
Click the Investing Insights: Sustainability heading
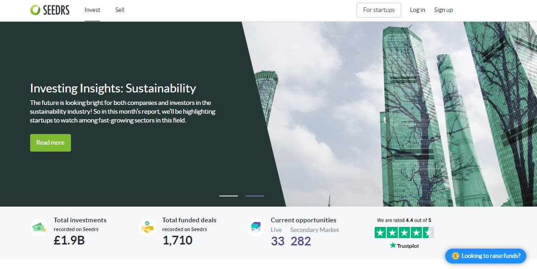[113, 88]
